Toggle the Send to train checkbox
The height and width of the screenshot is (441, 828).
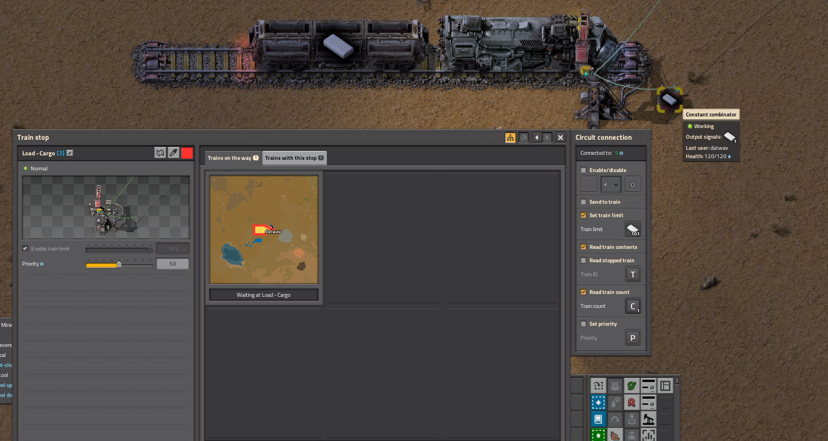click(x=583, y=202)
